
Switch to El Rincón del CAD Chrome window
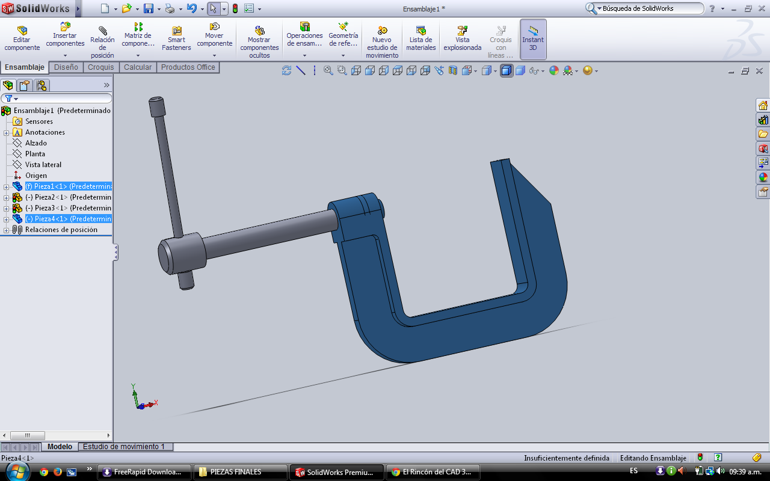coord(433,472)
